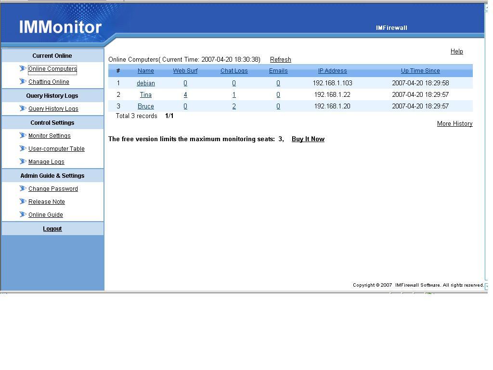Click arrow icon beside Query History Logs
Viewport: 493px width, 370px height.
click(23, 108)
